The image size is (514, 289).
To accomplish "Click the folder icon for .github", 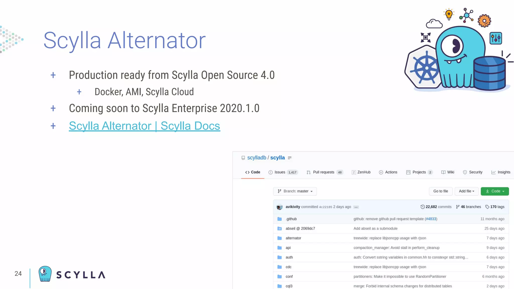I will click(279, 219).
